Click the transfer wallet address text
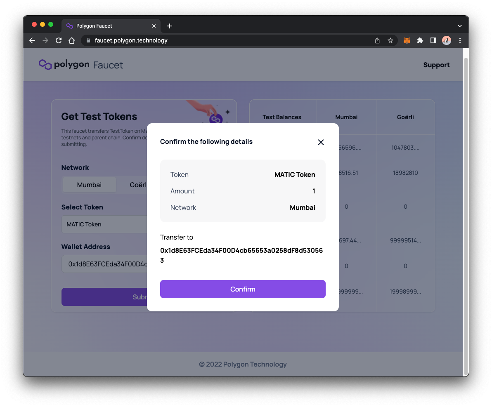This screenshot has height=407, width=492. point(241,255)
